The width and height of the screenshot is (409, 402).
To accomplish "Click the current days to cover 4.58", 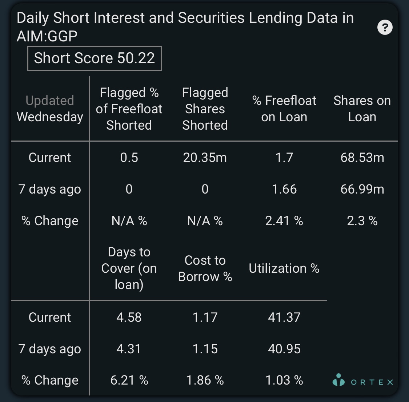I will tap(129, 317).
